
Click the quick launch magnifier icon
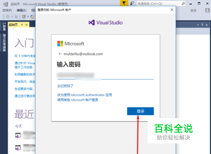coord(183,3)
